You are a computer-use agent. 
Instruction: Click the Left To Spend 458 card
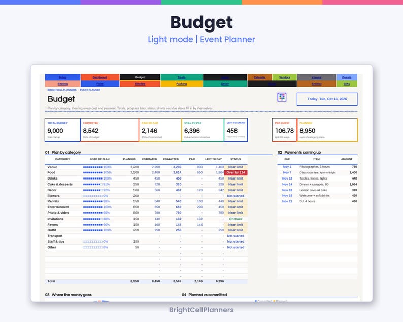point(236,130)
